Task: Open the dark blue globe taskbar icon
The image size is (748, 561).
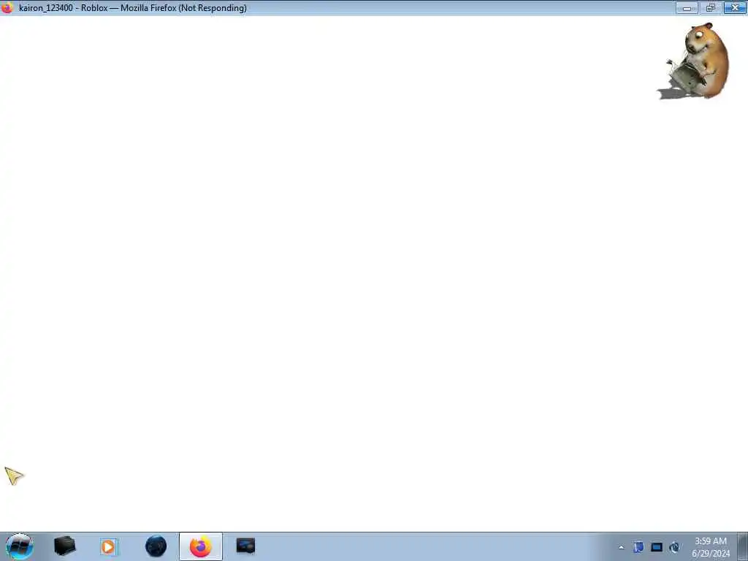Action: [156, 546]
